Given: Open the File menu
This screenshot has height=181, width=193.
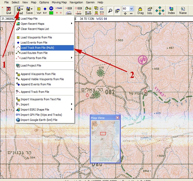Looking at the screenshot, I should coord(6,2).
